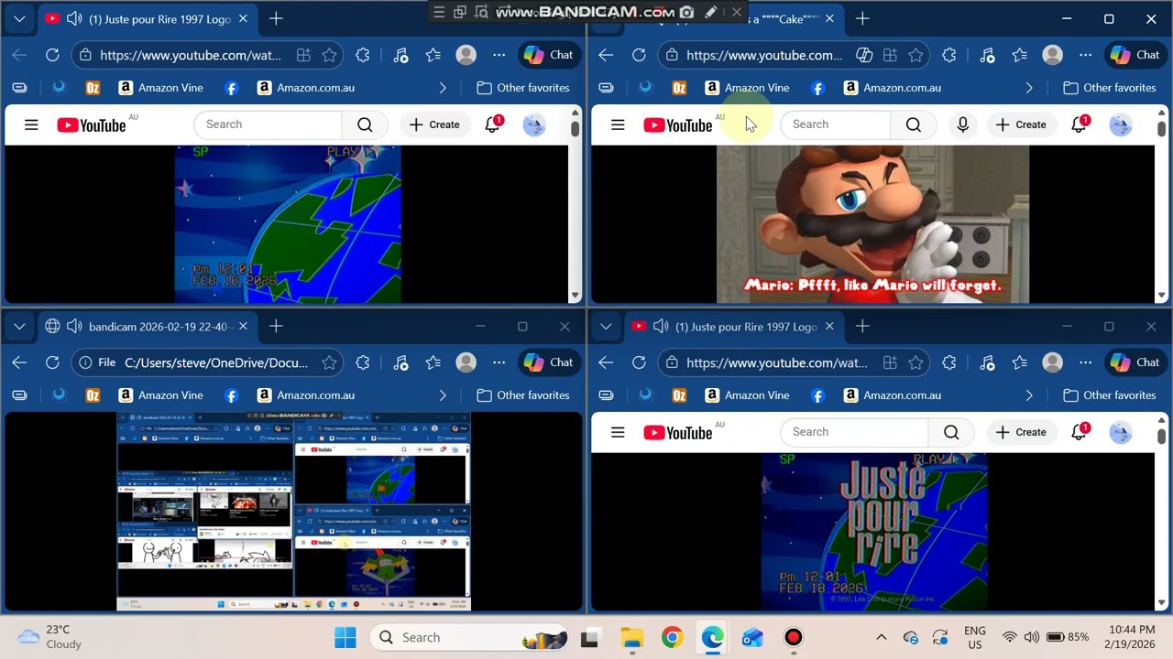This screenshot has height=659, width=1173.
Task: Open Bandicam overlay menu lines icon
Action: pyautogui.click(x=439, y=12)
